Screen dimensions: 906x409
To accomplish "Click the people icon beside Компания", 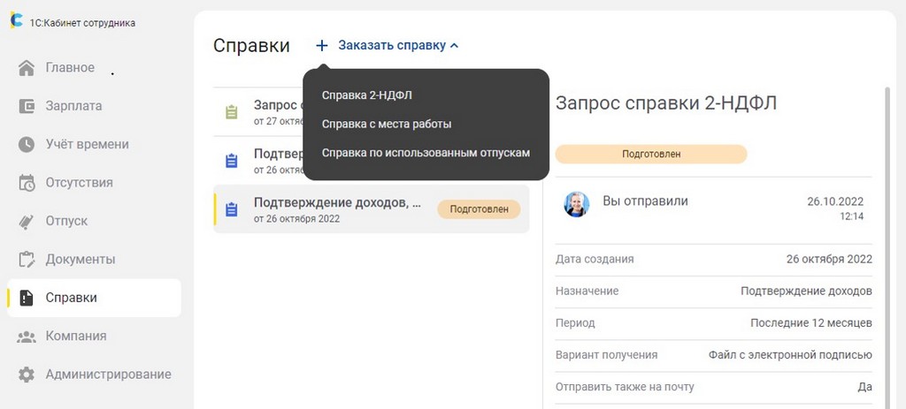I will (x=27, y=337).
